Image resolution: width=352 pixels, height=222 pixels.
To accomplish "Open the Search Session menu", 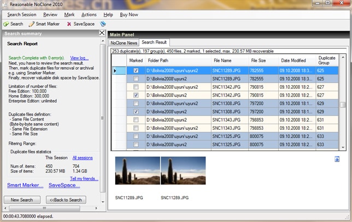I will pos(22,15).
